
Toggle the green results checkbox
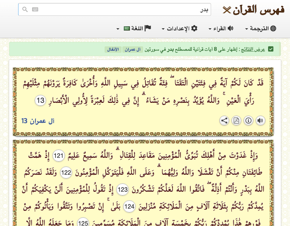270,49
